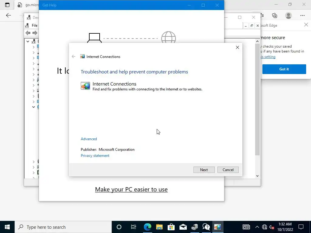This screenshot has width=311, height=233.
Task: Open the Windows Start menu
Action: coord(7,227)
